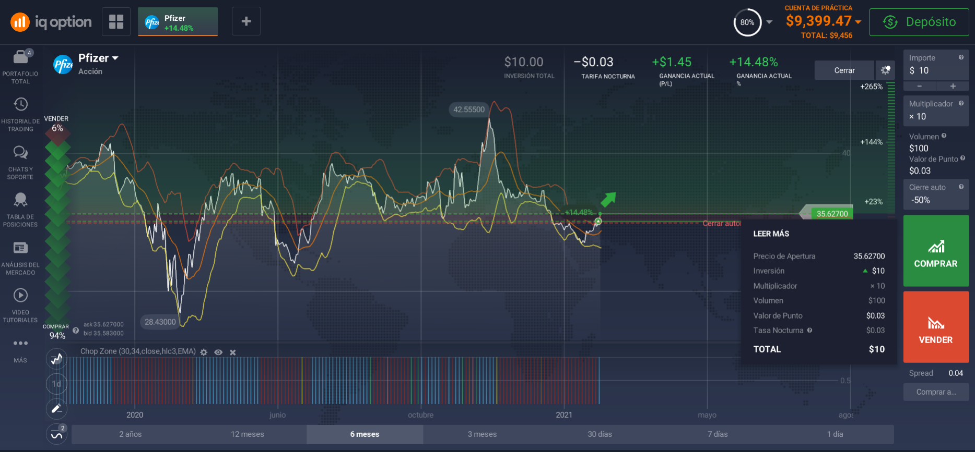Select the 7 días time range

[717, 434]
